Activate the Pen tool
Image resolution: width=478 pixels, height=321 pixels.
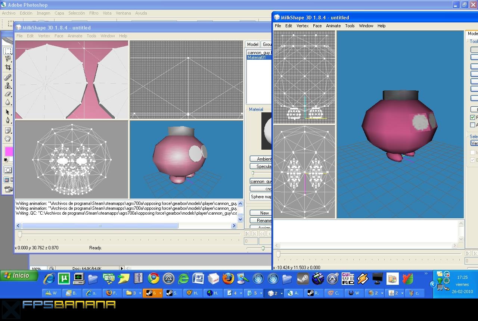[8, 120]
